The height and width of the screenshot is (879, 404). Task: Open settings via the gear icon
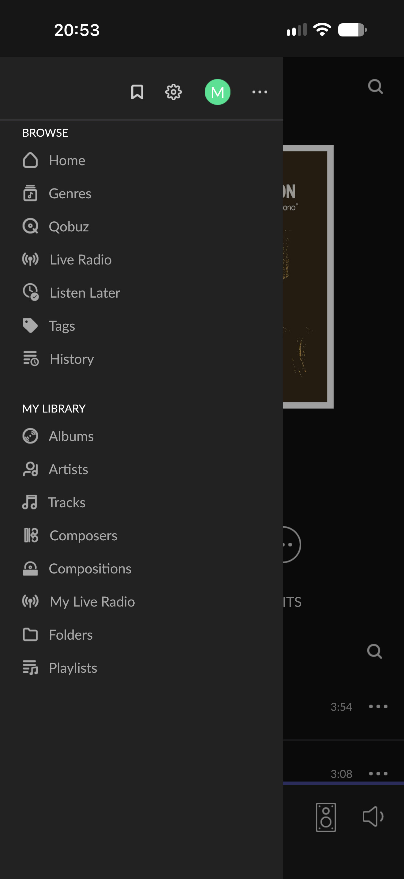coord(174,92)
